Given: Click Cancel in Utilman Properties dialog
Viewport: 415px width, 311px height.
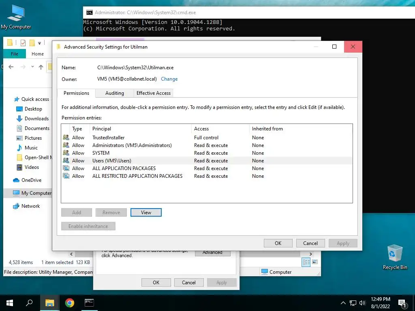Looking at the screenshot, I should 189,282.
